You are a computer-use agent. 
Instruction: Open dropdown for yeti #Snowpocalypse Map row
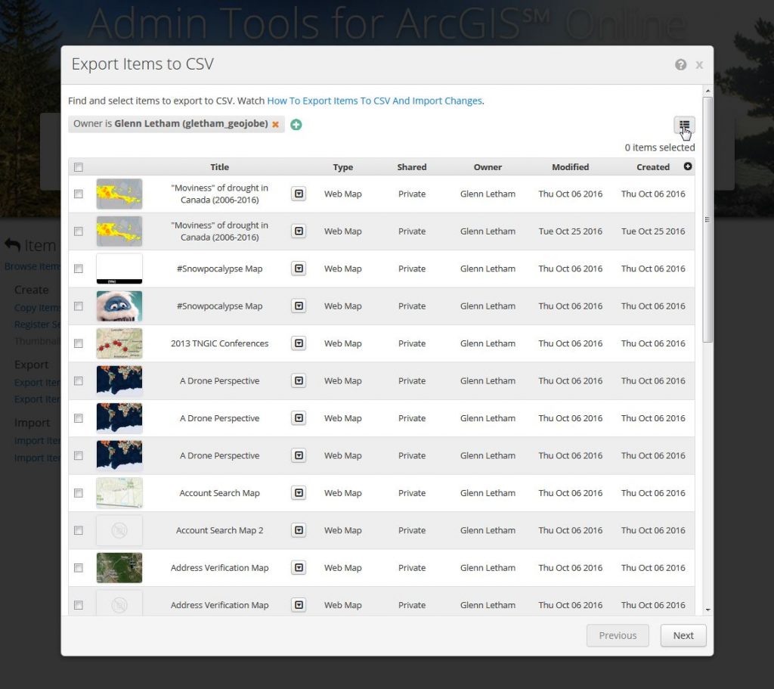pos(299,306)
